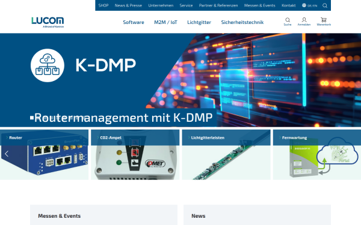Open the Fernwartung category link
Viewport: 361px width, 225px height.
click(x=294, y=137)
